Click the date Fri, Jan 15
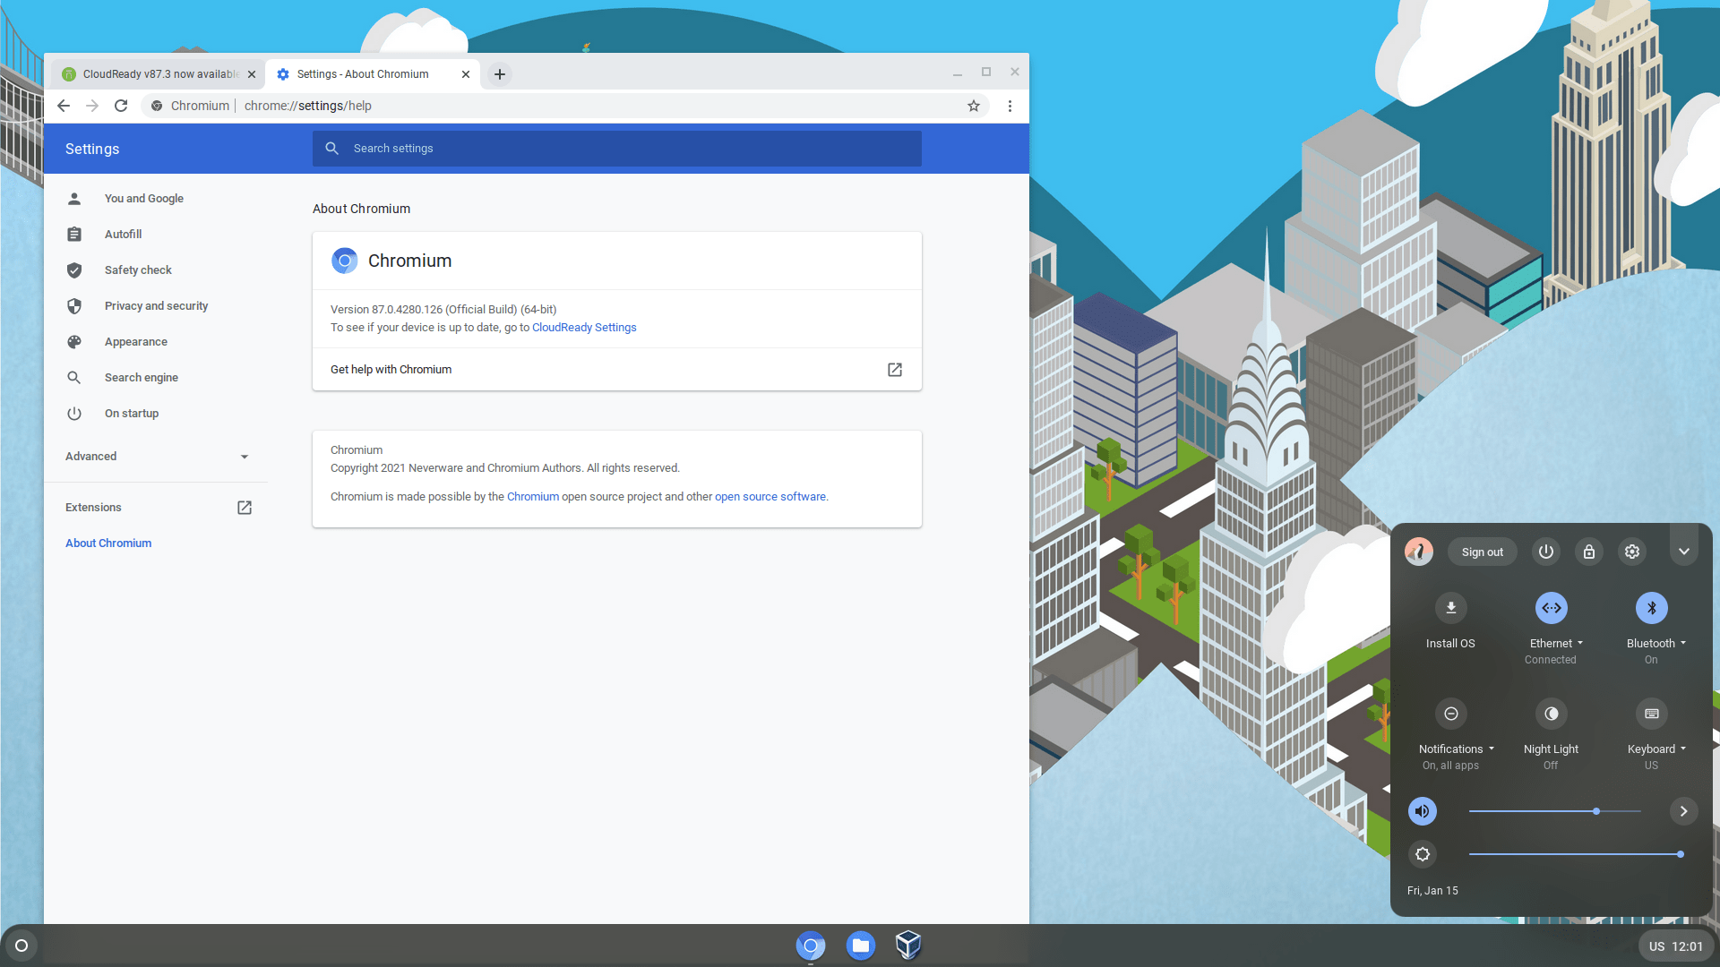Image resolution: width=1720 pixels, height=967 pixels. point(1432,891)
